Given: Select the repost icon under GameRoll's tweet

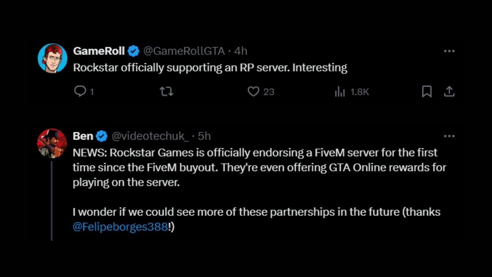Looking at the screenshot, I should point(167,91).
